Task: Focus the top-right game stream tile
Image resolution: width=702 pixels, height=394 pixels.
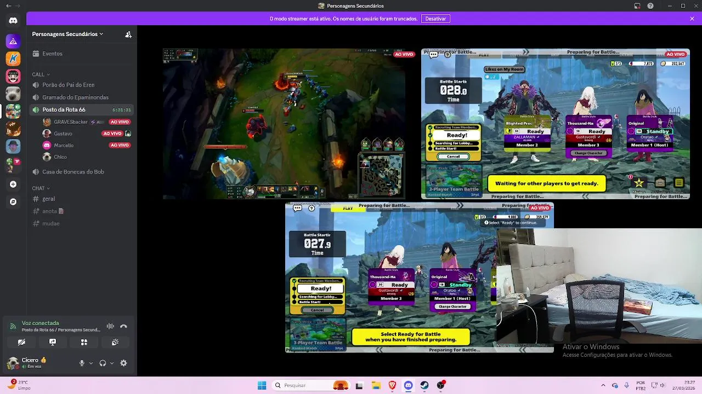Action: [556, 124]
